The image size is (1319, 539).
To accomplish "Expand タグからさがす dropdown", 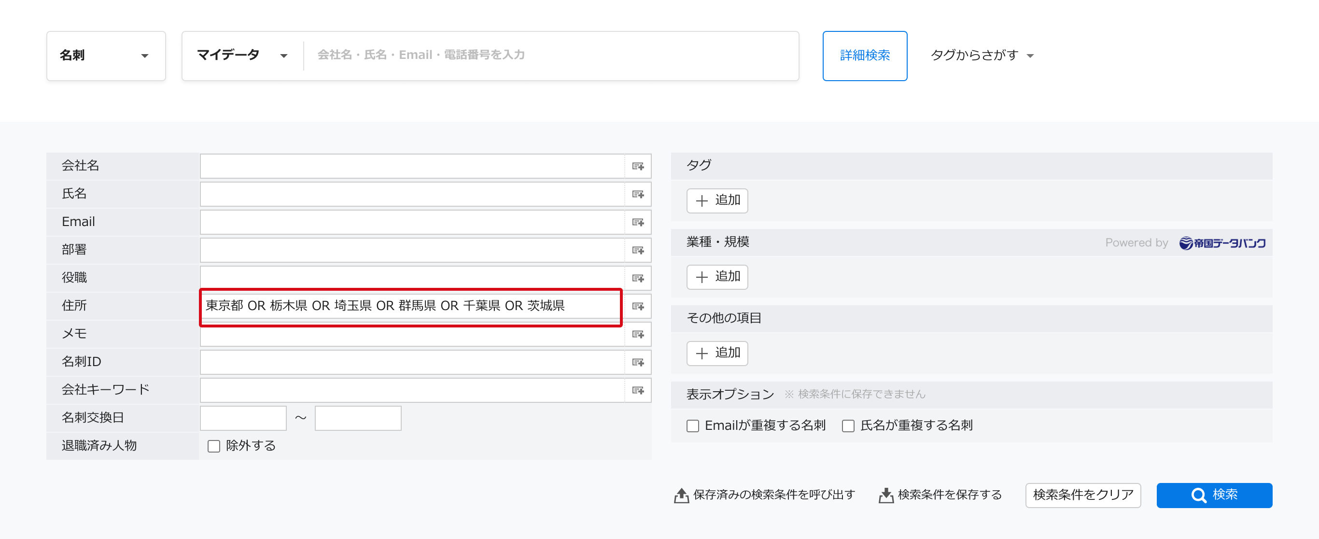I will (x=982, y=56).
